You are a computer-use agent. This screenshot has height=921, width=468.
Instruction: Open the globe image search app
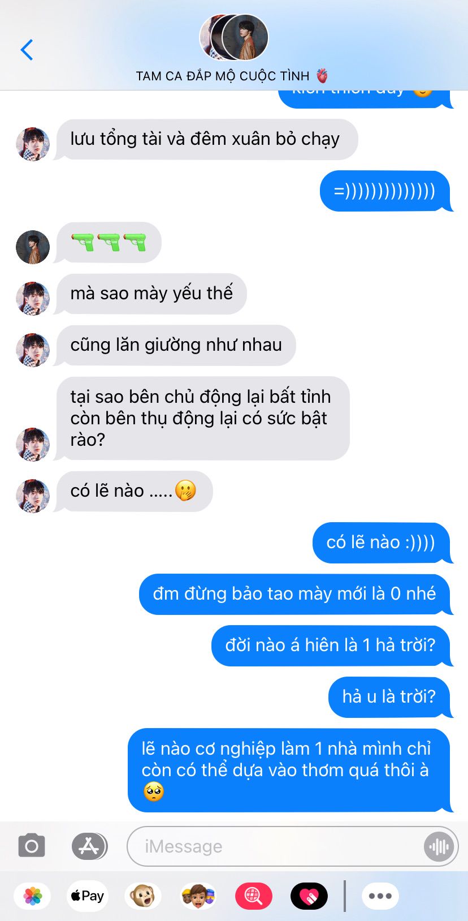pyautogui.click(x=253, y=896)
